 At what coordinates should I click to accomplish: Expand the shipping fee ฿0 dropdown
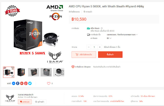[x=109, y=38]
